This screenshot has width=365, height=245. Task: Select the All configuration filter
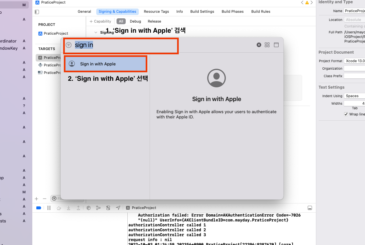(x=121, y=21)
